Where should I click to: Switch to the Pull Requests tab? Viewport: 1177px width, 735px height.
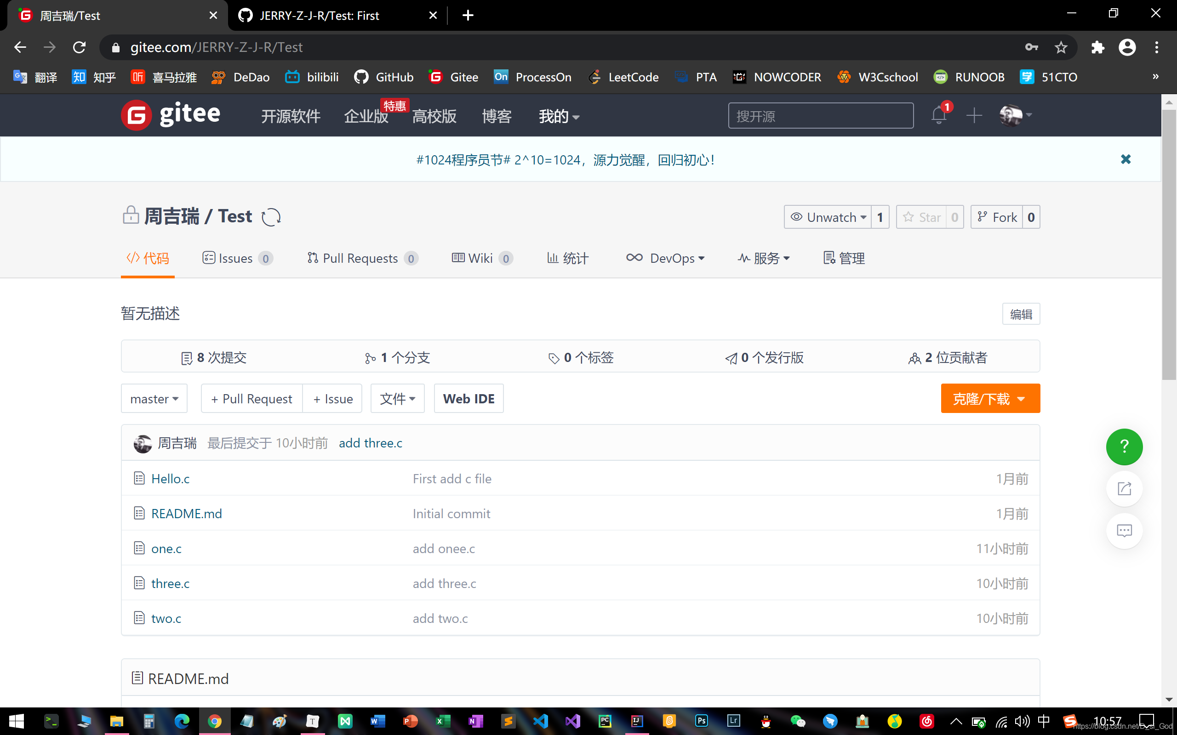pyautogui.click(x=361, y=258)
